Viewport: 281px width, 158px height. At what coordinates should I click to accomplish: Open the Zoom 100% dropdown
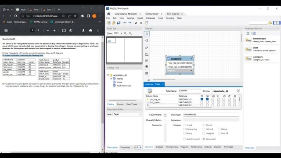pos(121,33)
